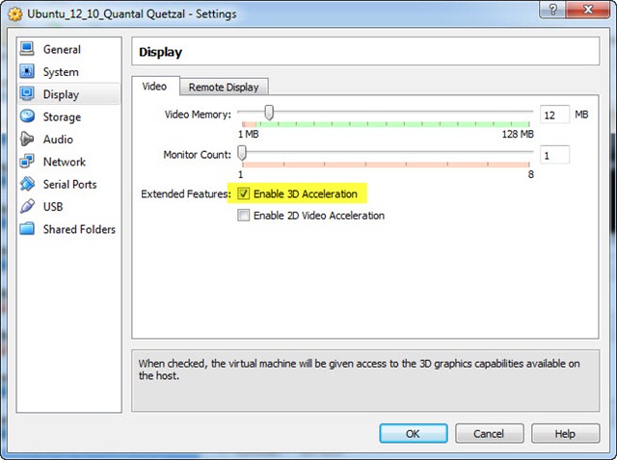
Task: Click the Shared Folders folder icon
Action: pos(27,228)
